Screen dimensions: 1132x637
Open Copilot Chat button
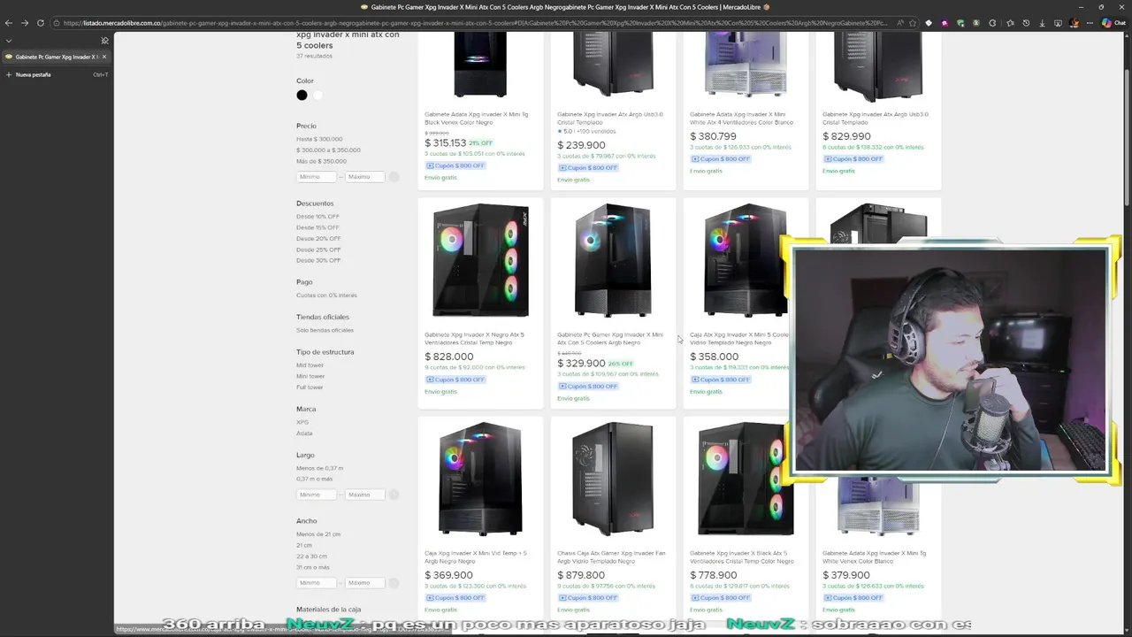1113,23
